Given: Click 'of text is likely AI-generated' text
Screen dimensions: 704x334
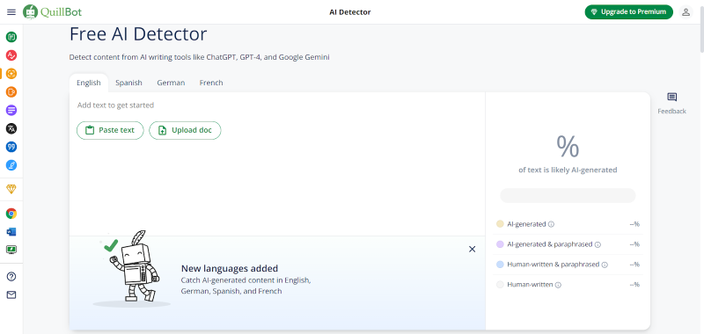Looking at the screenshot, I should click(x=568, y=171).
